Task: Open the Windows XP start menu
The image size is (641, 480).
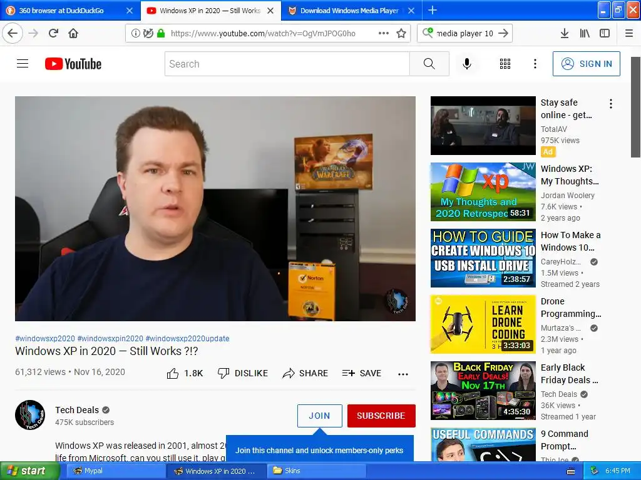Action: click(x=30, y=471)
